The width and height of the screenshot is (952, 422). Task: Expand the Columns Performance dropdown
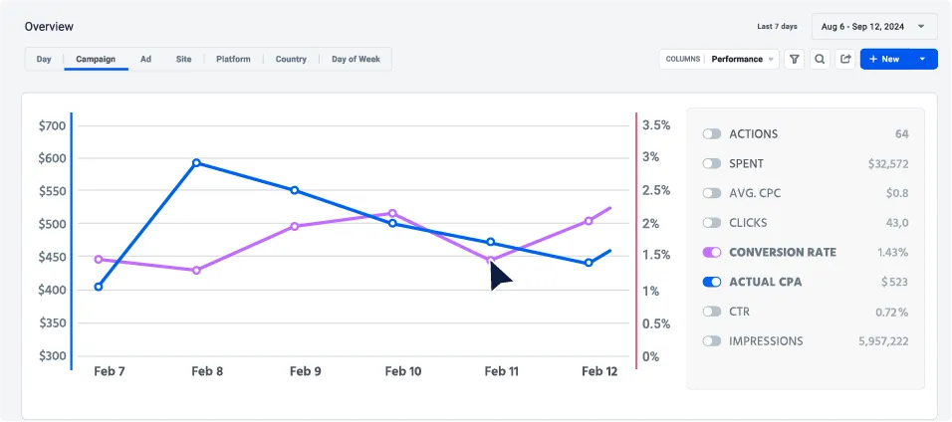click(717, 59)
